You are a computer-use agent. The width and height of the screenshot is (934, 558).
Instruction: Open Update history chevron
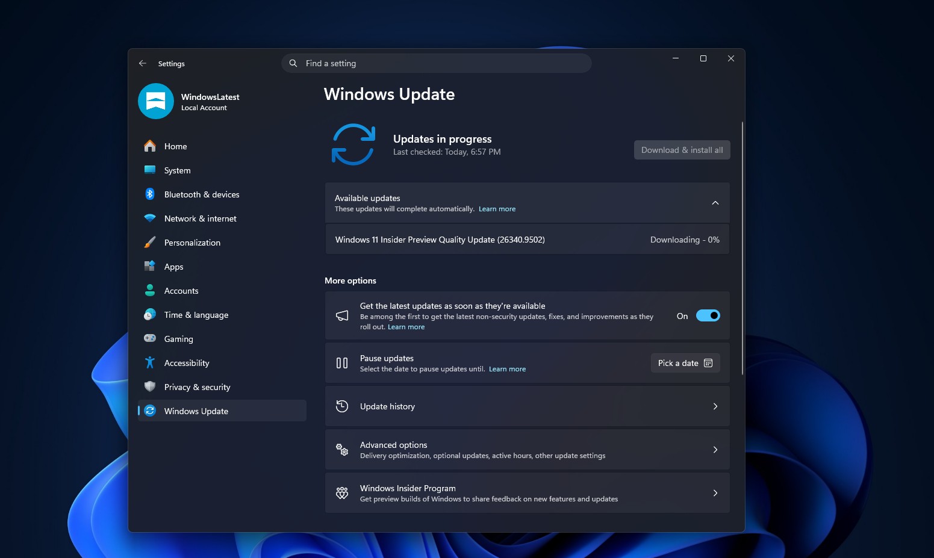coord(715,406)
